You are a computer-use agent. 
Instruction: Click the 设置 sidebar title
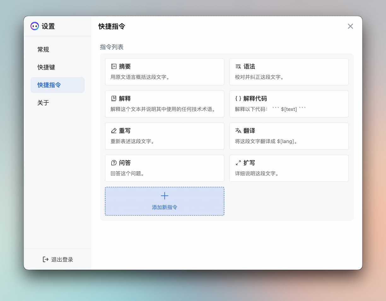pyautogui.click(x=48, y=26)
